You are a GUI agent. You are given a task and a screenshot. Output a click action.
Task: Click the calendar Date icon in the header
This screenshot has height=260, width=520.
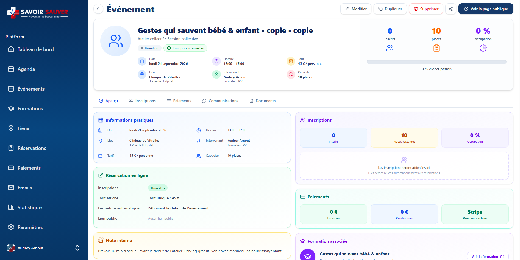[142, 61]
